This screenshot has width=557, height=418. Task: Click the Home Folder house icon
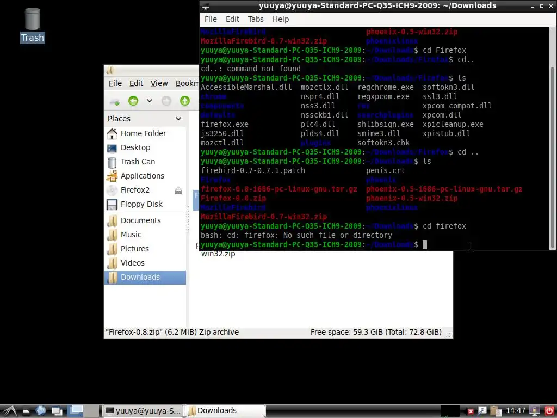[x=112, y=134]
